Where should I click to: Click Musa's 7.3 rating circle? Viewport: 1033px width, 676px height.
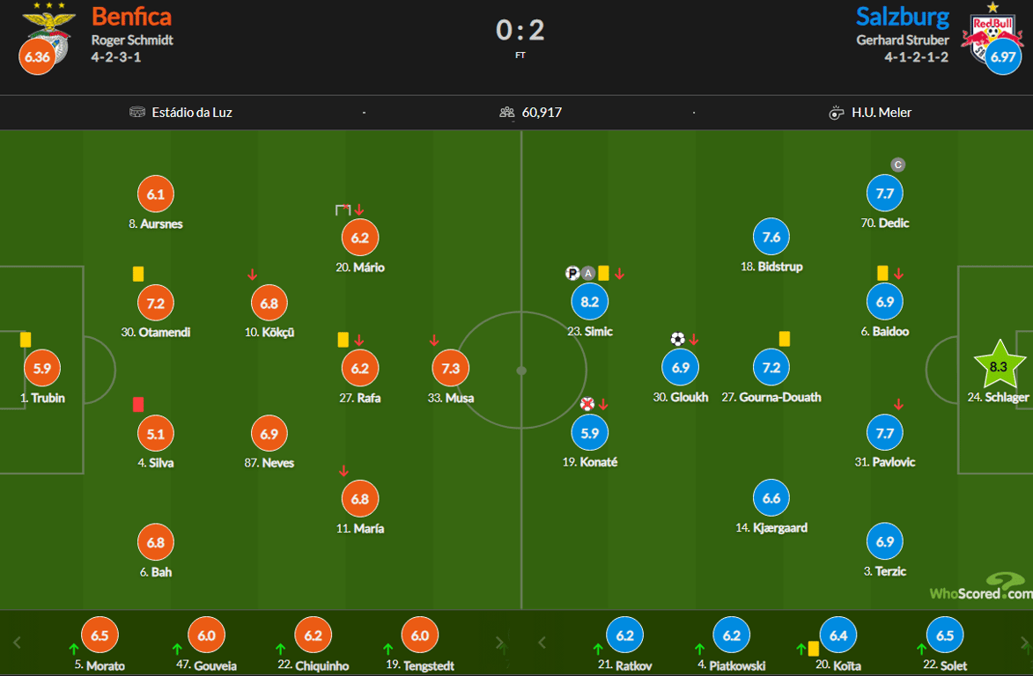click(x=450, y=368)
